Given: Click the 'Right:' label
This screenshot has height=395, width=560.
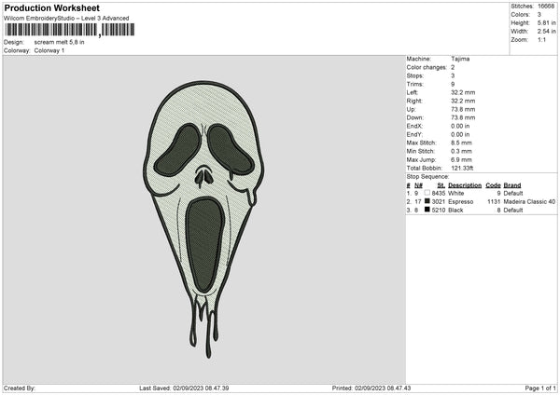Looking at the screenshot, I should click(414, 101).
